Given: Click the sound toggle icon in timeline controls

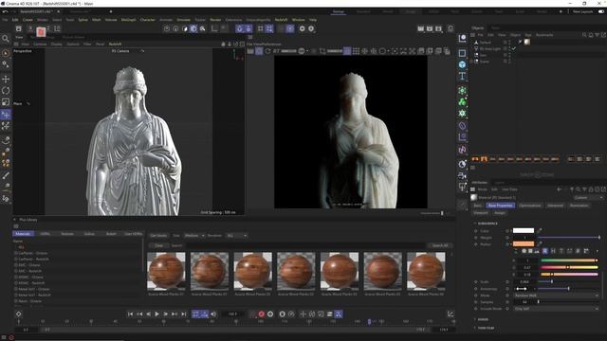Looking at the screenshot, I should 213,314.
